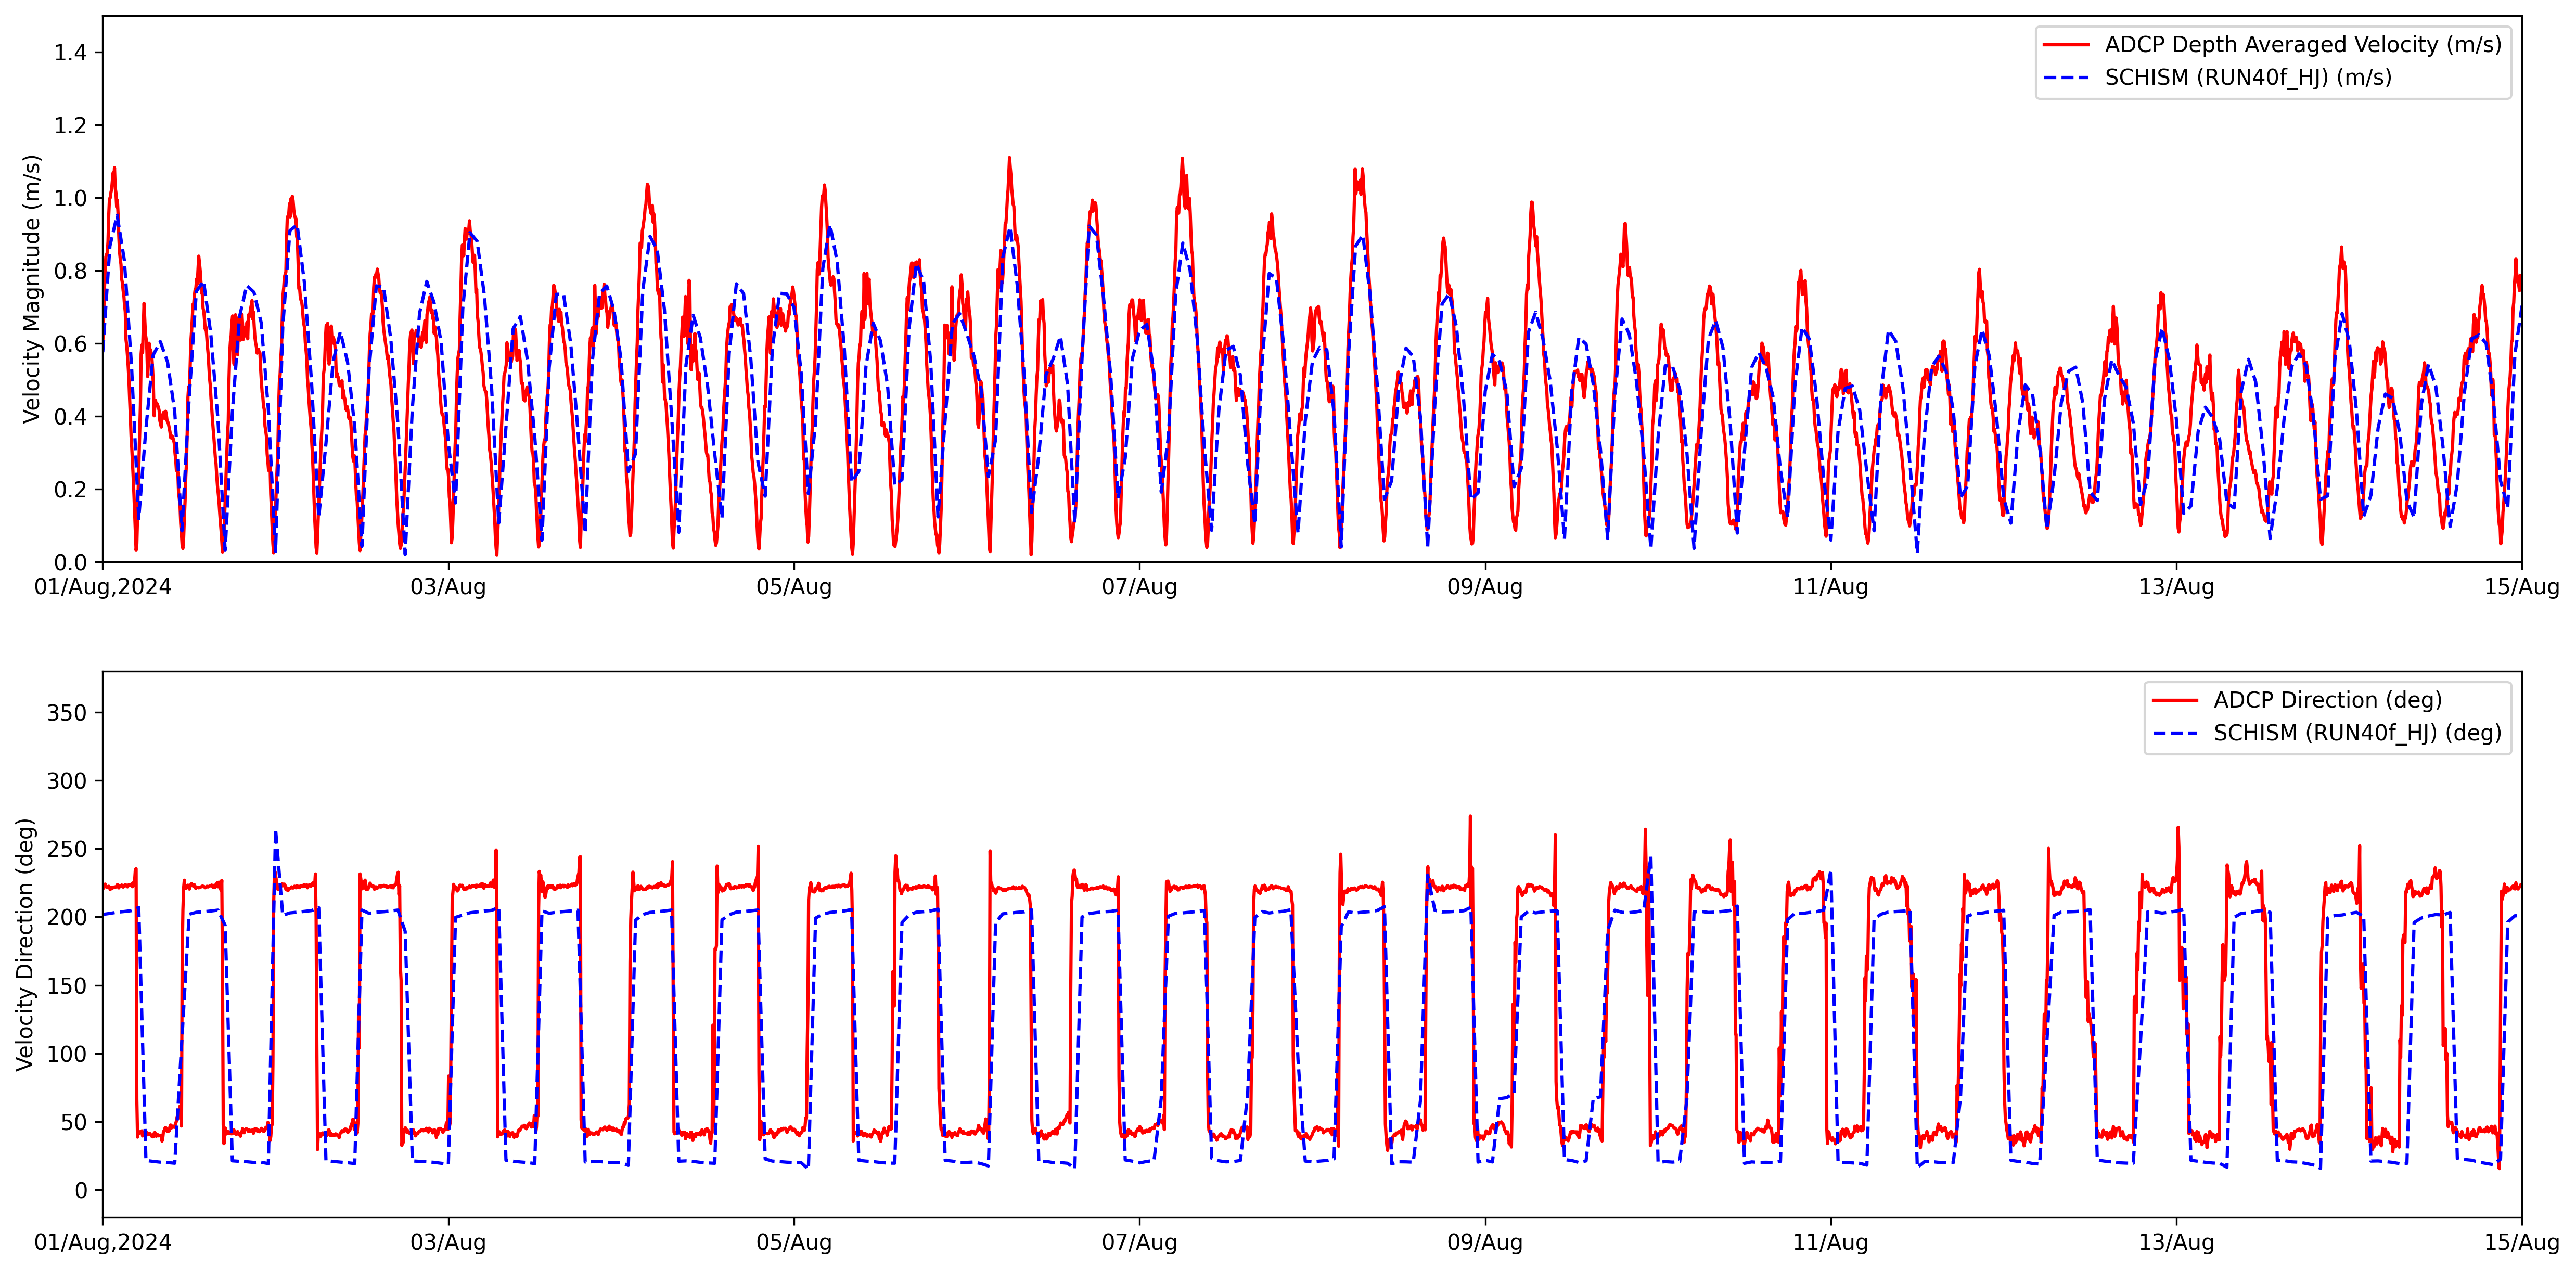Viewport: 2576px width, 1270px height.
Task: Click the Velocity Magnitude (m/s) axis label
Action: pyautogui.click(x=32, y=289)
